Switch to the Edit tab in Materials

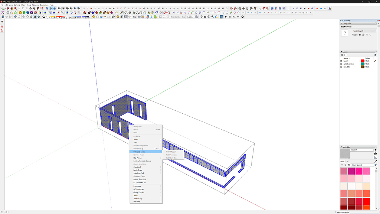[347, 162]
